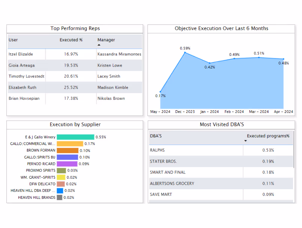Click the Apr - 2024 data point
Screen dimensions: 302x228
[283, 58]
